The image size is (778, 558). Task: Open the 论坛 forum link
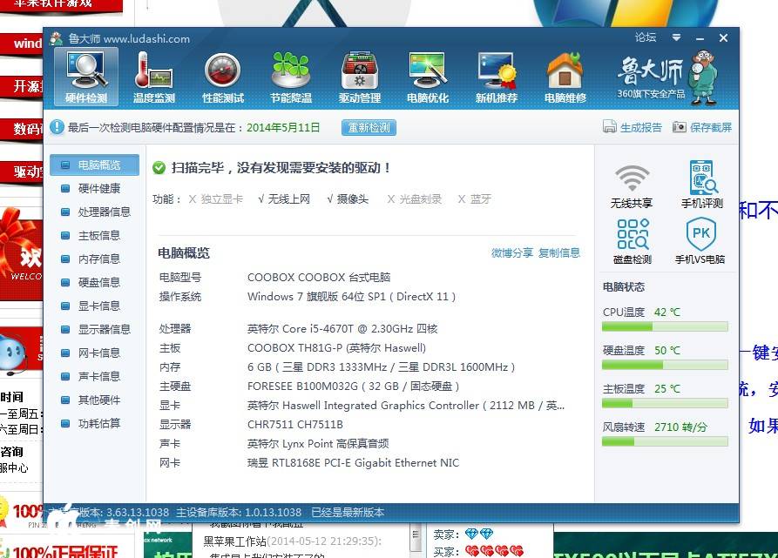point(645,38)
